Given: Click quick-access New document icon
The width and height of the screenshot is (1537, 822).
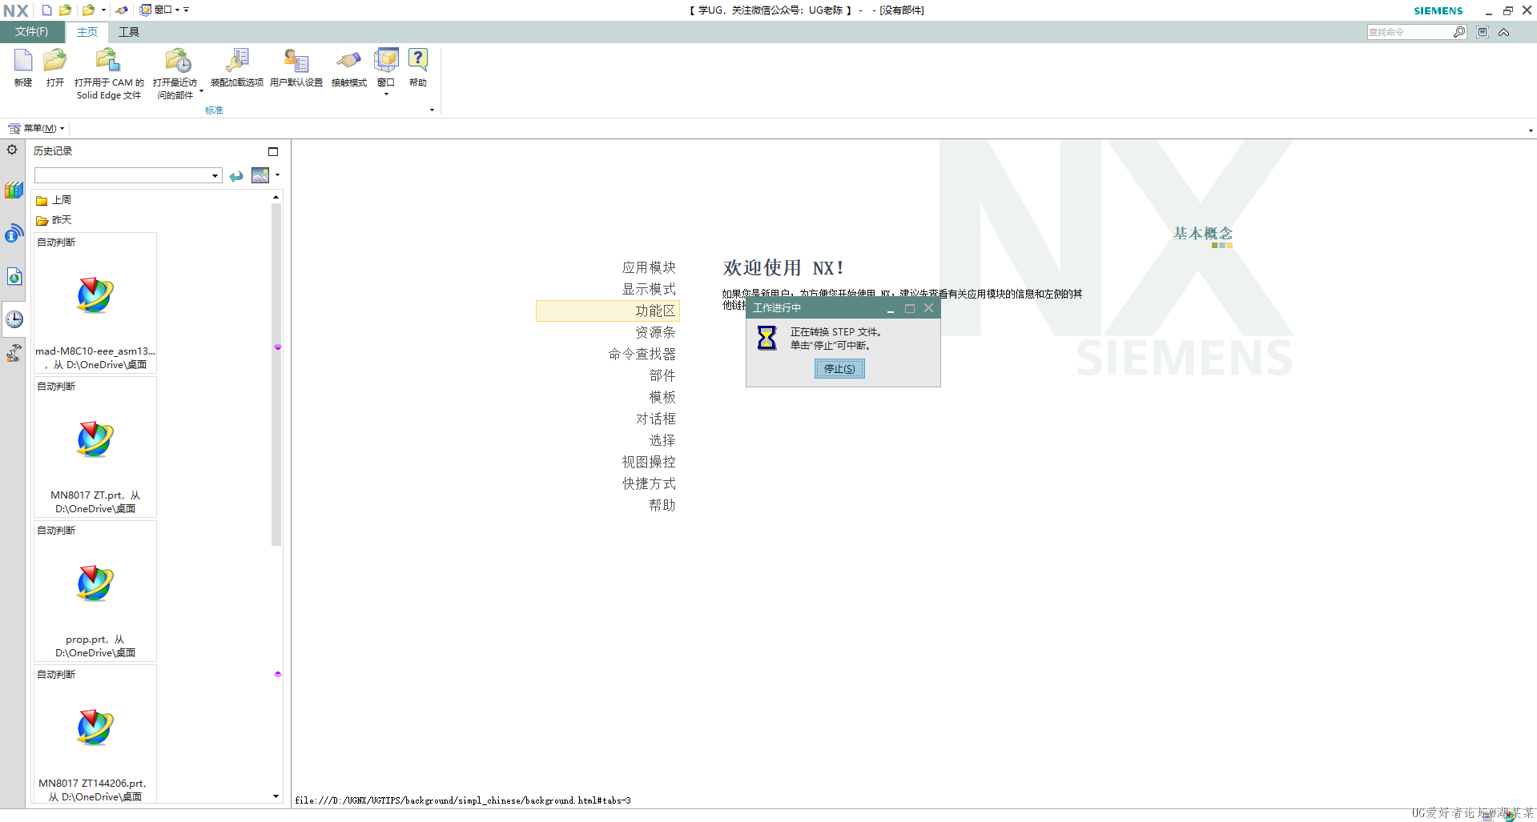Looking at the screenshot, I should tap(46, 10).
